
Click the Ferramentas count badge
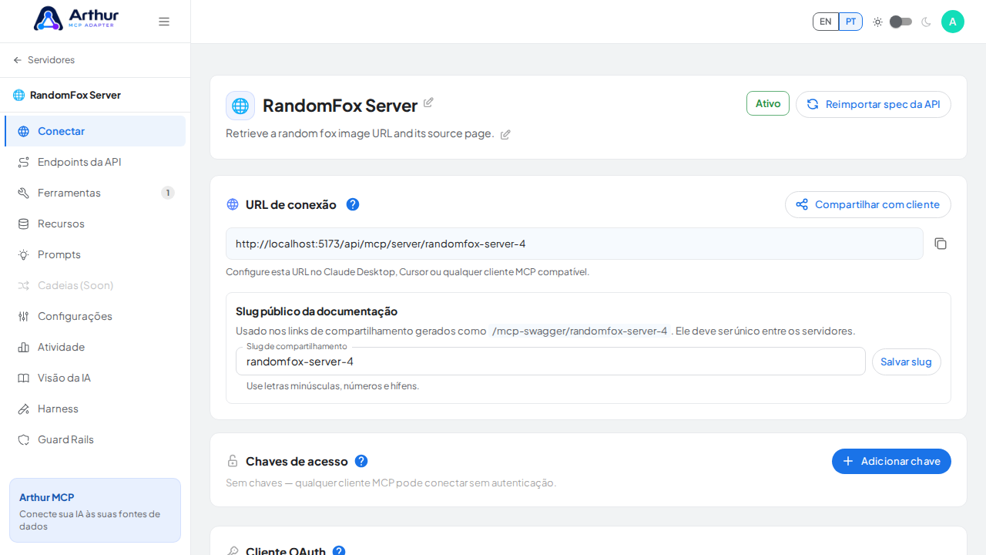tap(168, 193)
